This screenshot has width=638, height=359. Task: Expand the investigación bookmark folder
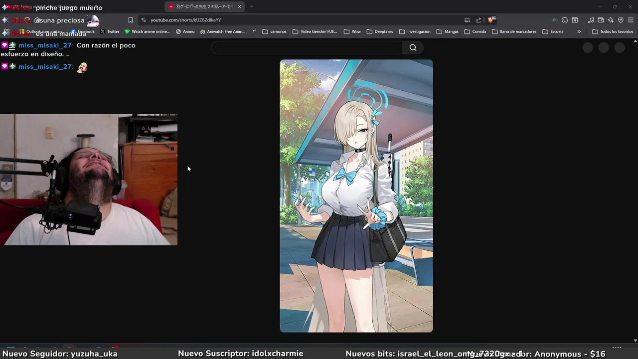click(x=415, y=31)
